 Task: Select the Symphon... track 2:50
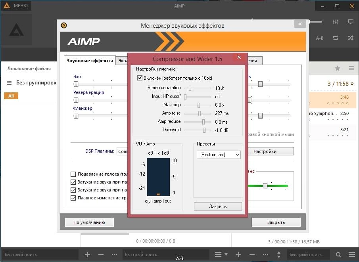click(332, 116)
